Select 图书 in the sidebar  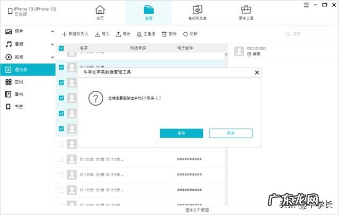coord(14,94)
